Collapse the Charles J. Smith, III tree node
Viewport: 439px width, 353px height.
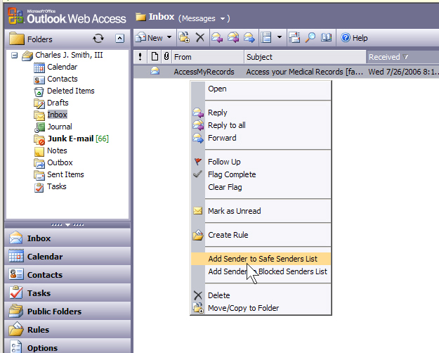14,56
